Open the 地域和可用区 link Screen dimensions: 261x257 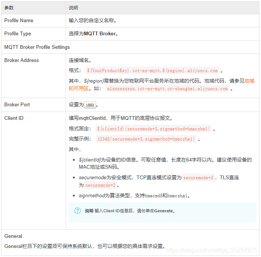pos(249,81)
